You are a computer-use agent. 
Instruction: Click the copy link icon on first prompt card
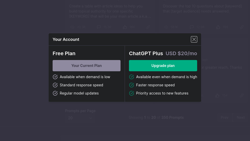(148, 27)
